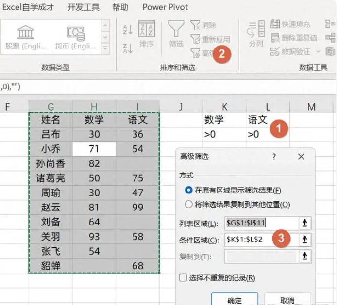Click the criteria range (条件区域) input field
This screenshot has height=305, width=338.
pyautogui.click(x=261, y=240)
